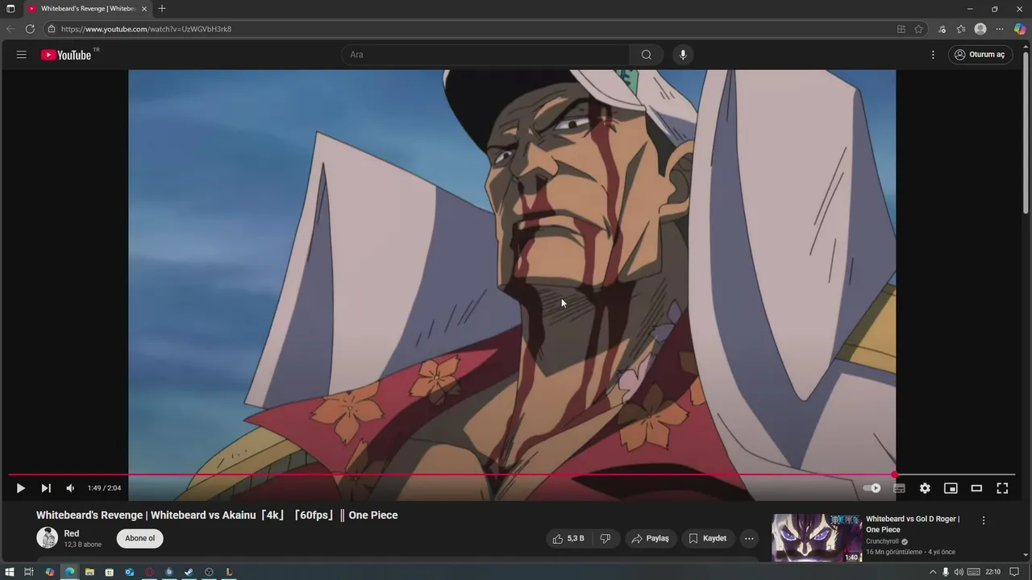Open Copilot in Edge toolbar
This screenshot has width=1032, height=580.
click(1020, 29)
